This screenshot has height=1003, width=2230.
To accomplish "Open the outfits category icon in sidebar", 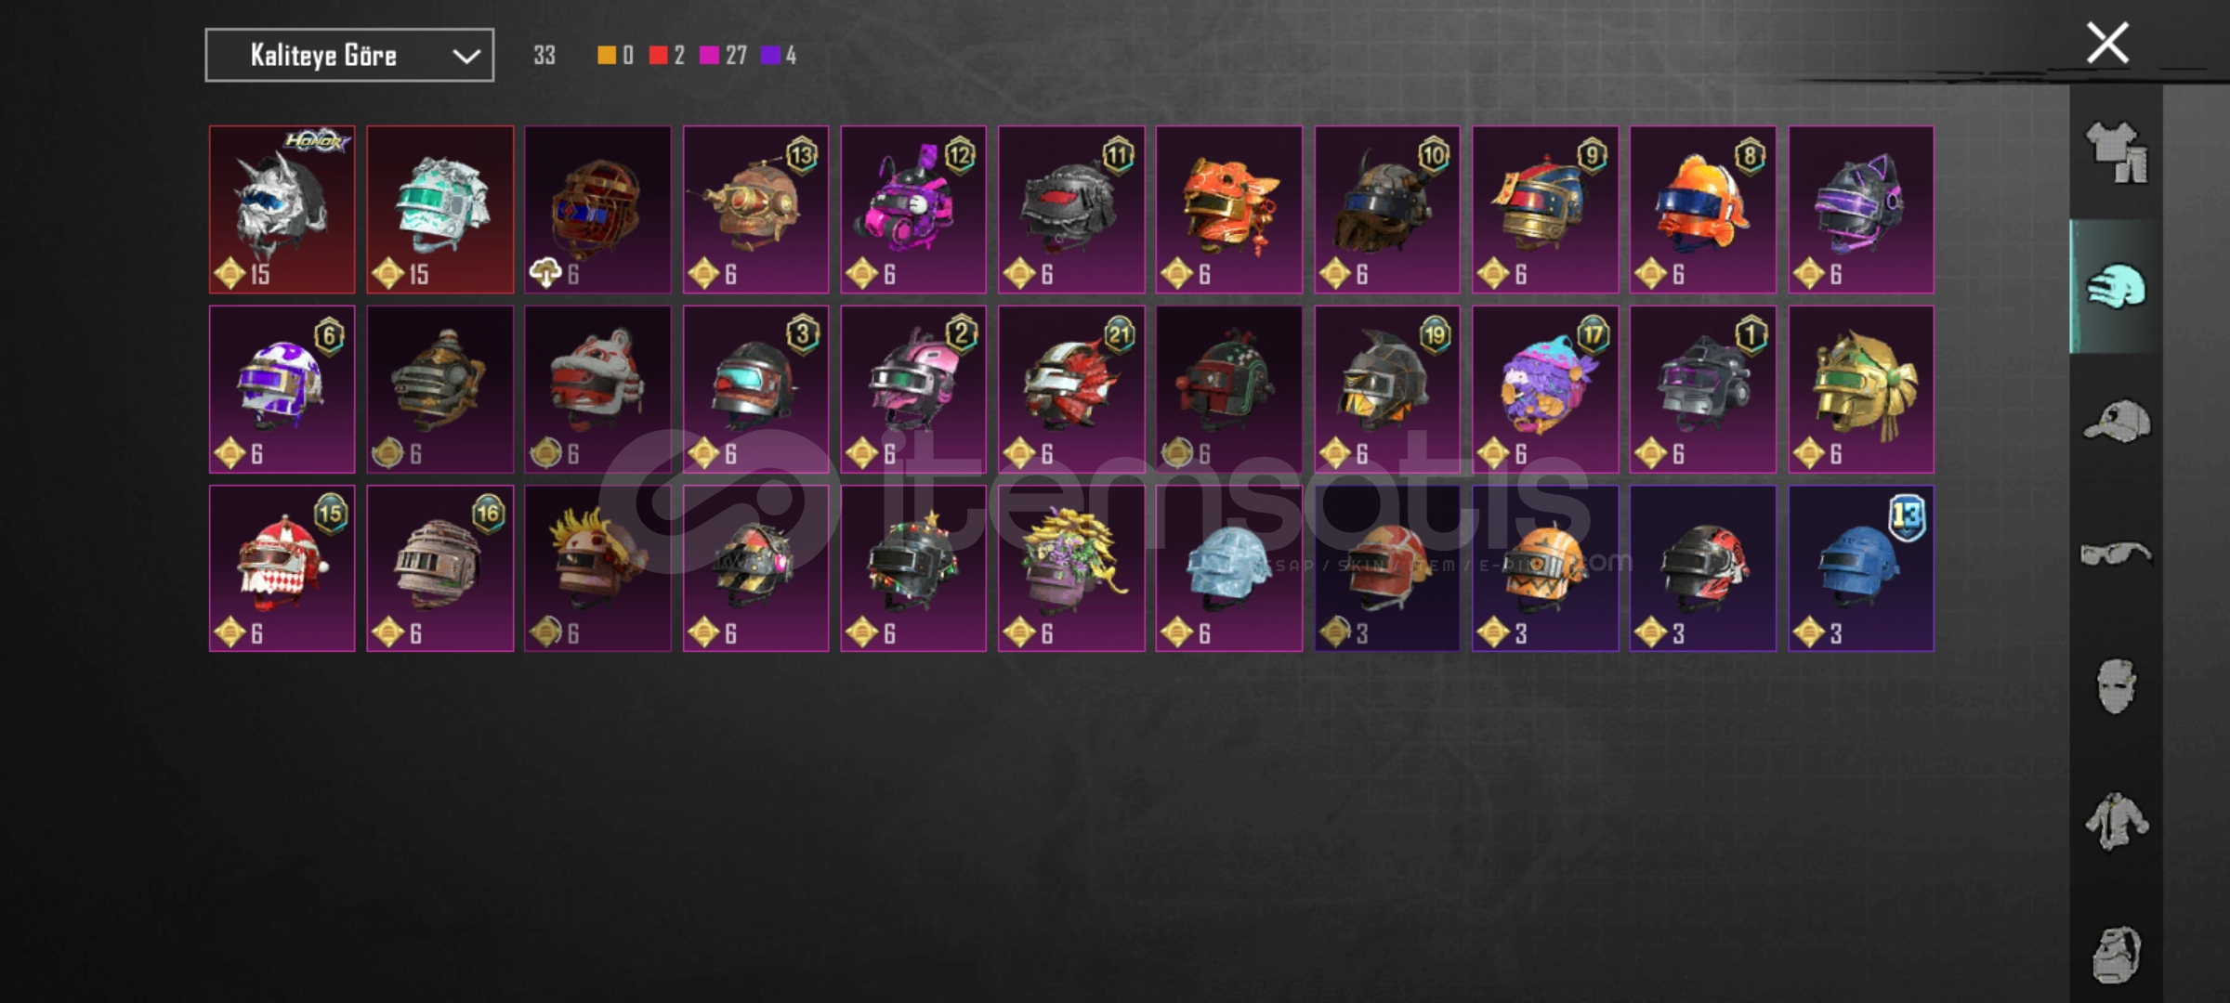I will click(2117, 152).
